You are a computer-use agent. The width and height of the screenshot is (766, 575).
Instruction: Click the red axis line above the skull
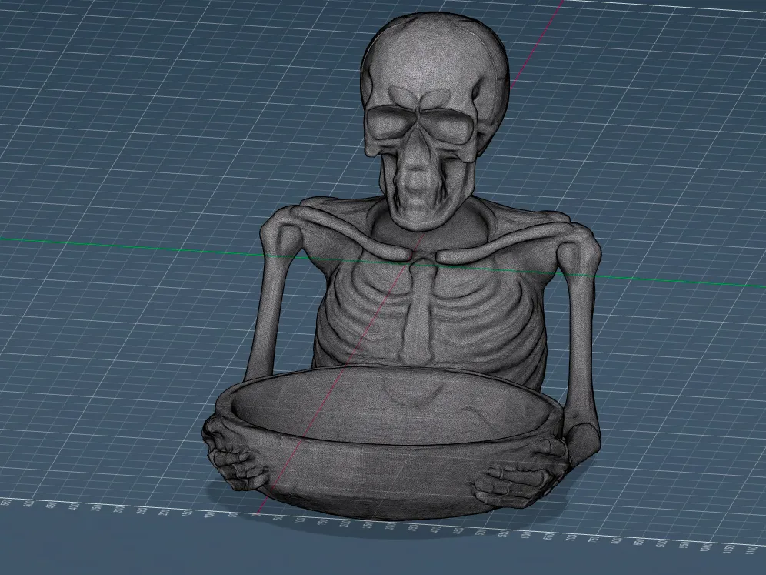point(536,44)
